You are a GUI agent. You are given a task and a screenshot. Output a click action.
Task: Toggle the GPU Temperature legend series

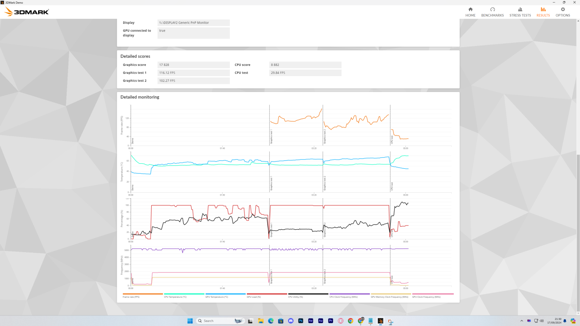217,297
